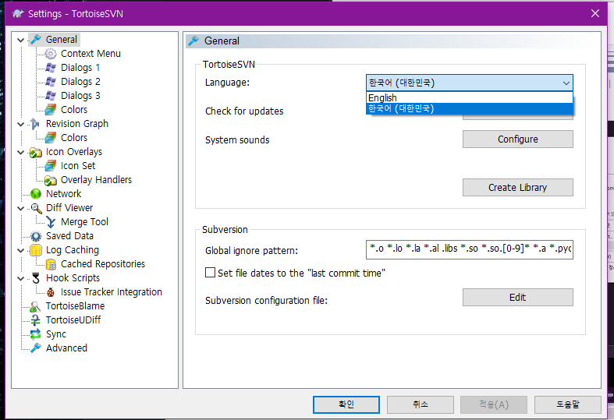Click Edit for Subversion configuration file
Screen dimensions: 614x420
[x=518, y=298]
